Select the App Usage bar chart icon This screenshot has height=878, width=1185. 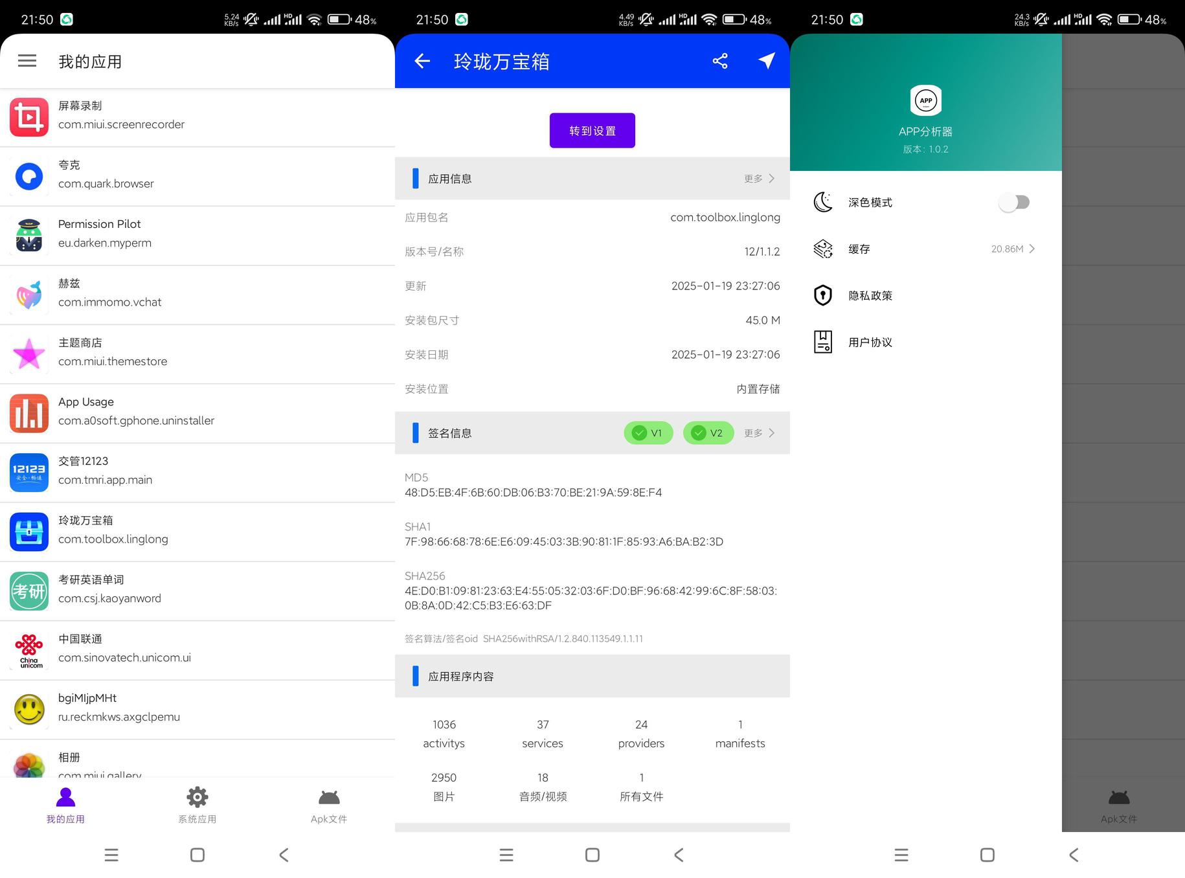pos(29,413)
